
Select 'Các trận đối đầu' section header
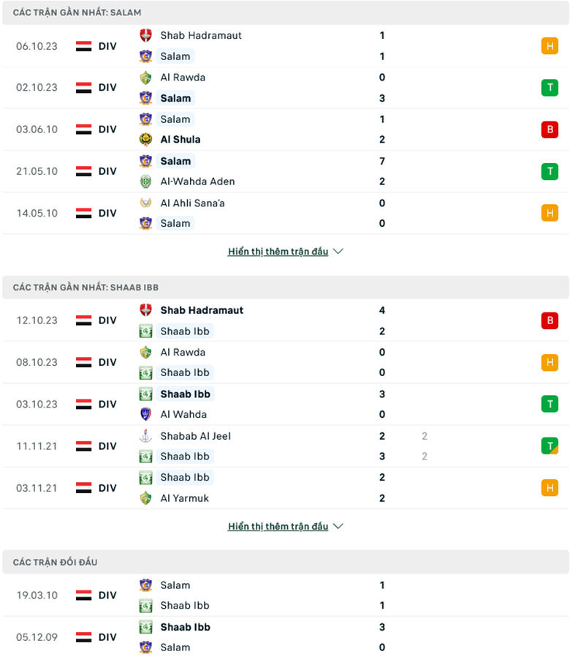(56, 562)
